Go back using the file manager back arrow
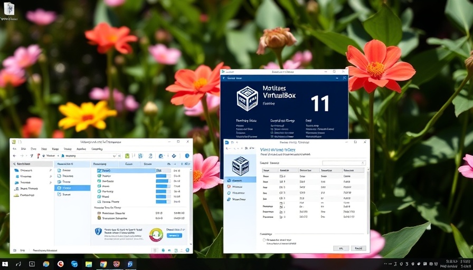The height and width of the screenshot is (270, 473). pos(15,156)
